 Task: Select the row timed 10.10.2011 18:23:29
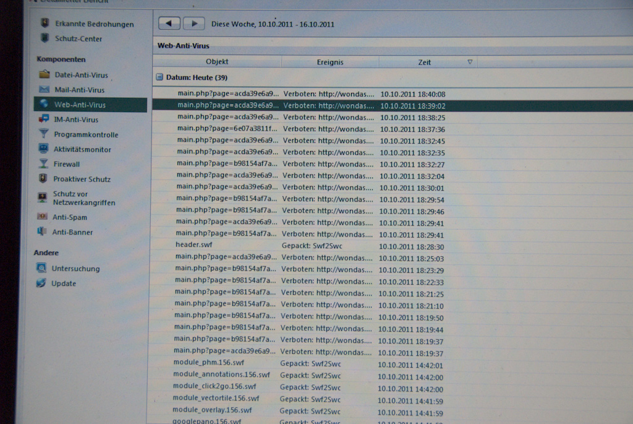click(392, 270)
